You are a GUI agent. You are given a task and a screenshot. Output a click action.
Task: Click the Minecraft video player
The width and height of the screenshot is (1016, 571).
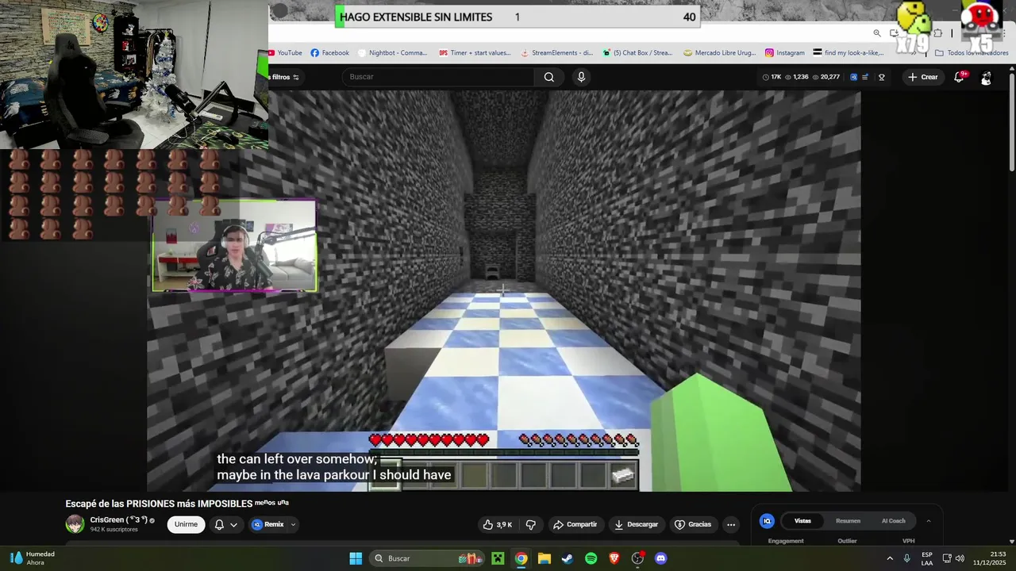point(504,291)
